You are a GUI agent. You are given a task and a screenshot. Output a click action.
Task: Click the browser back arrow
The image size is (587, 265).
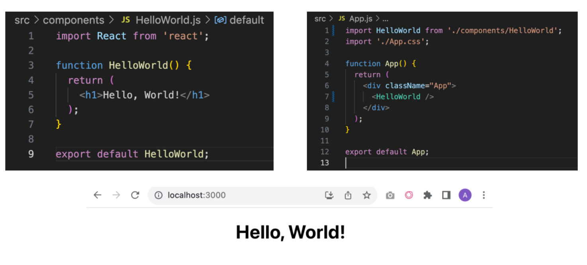98,195
